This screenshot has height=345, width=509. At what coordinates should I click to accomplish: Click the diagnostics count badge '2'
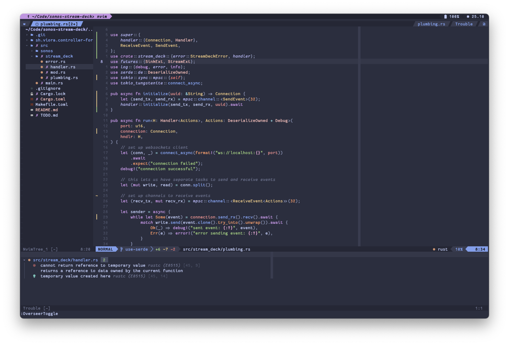click(104, 260)
